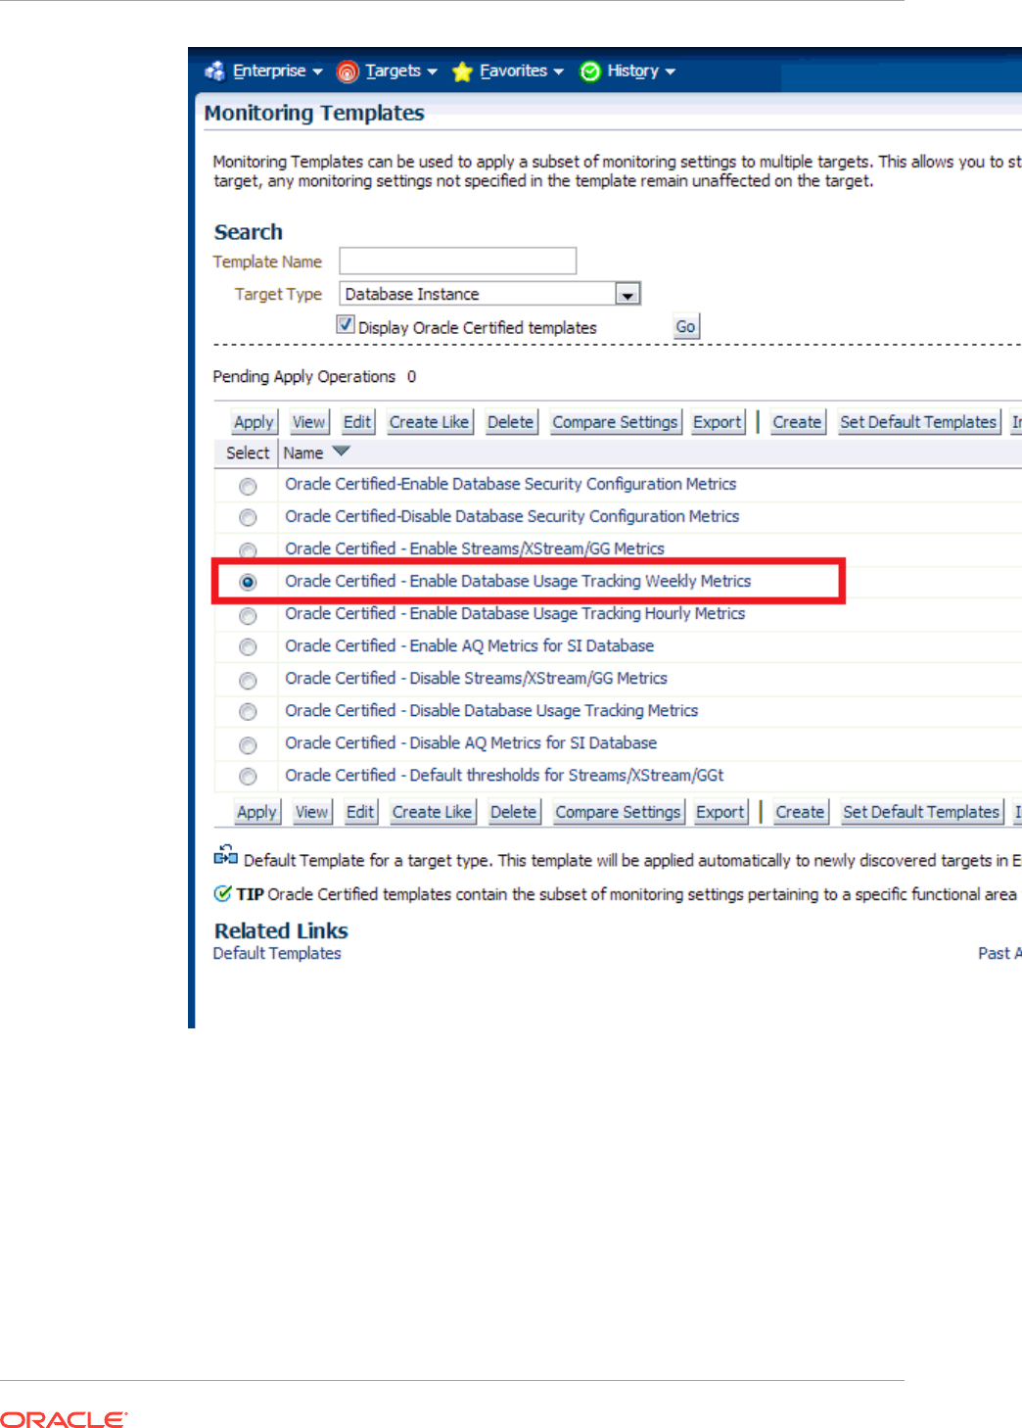Select Enable Database Usage Tracking Weekly radio
This screenshot has width=1022, height=1428.
click(248, 582)
